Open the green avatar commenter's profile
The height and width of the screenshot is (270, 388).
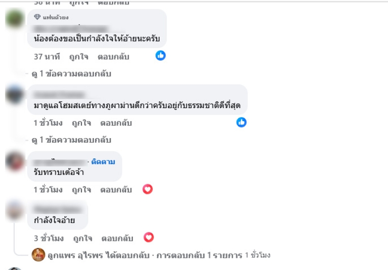coord(16,20)
